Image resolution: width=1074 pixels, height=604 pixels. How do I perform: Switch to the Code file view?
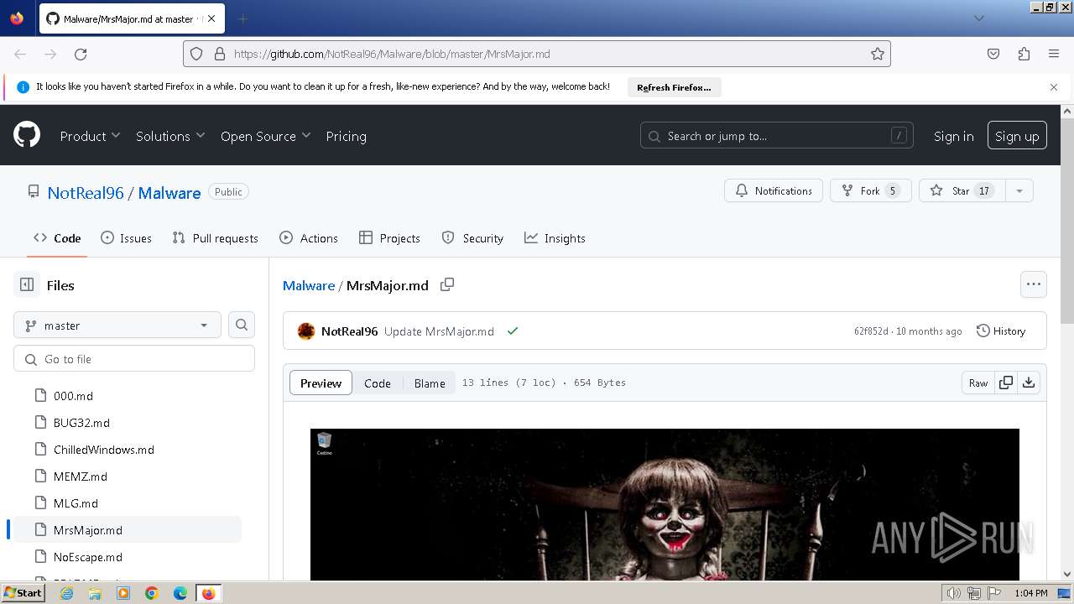[378, 383]
